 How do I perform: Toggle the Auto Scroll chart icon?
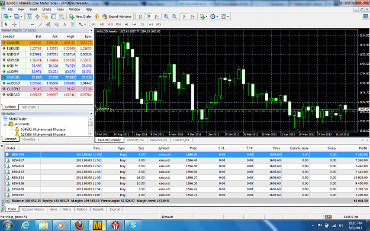point(185,17)
